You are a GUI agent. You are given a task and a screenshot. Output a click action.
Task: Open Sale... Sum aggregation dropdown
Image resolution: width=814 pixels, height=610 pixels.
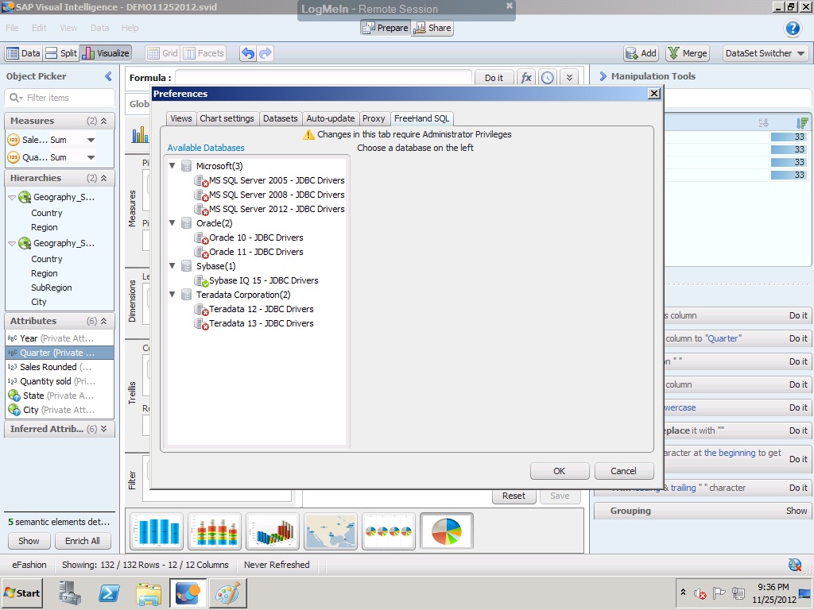91,140
